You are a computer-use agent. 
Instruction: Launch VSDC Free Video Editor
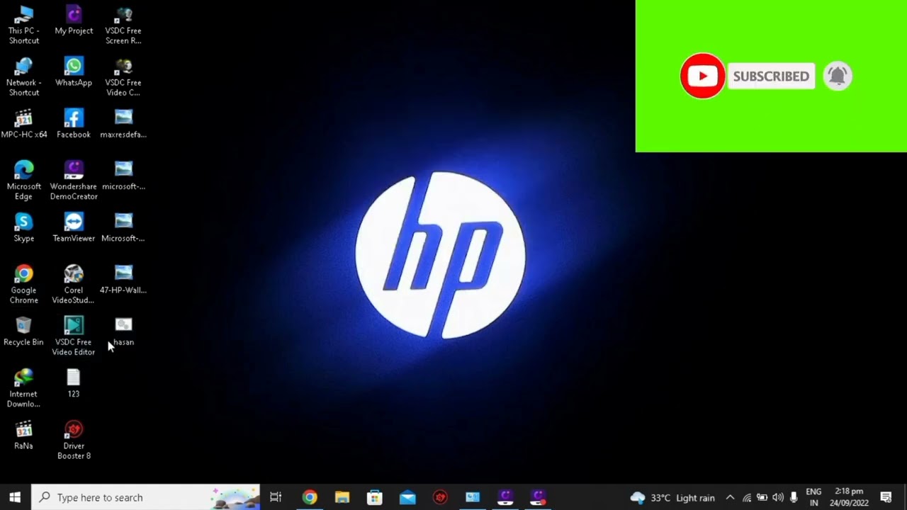click(x=74, y=336)
